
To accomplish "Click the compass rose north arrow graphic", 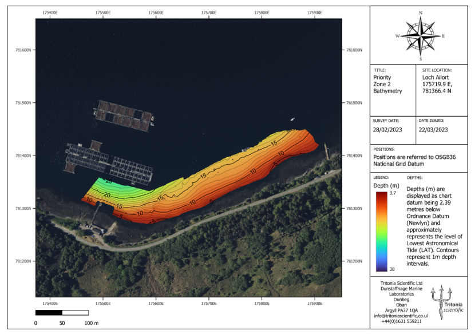I will [x=421, y=37].
